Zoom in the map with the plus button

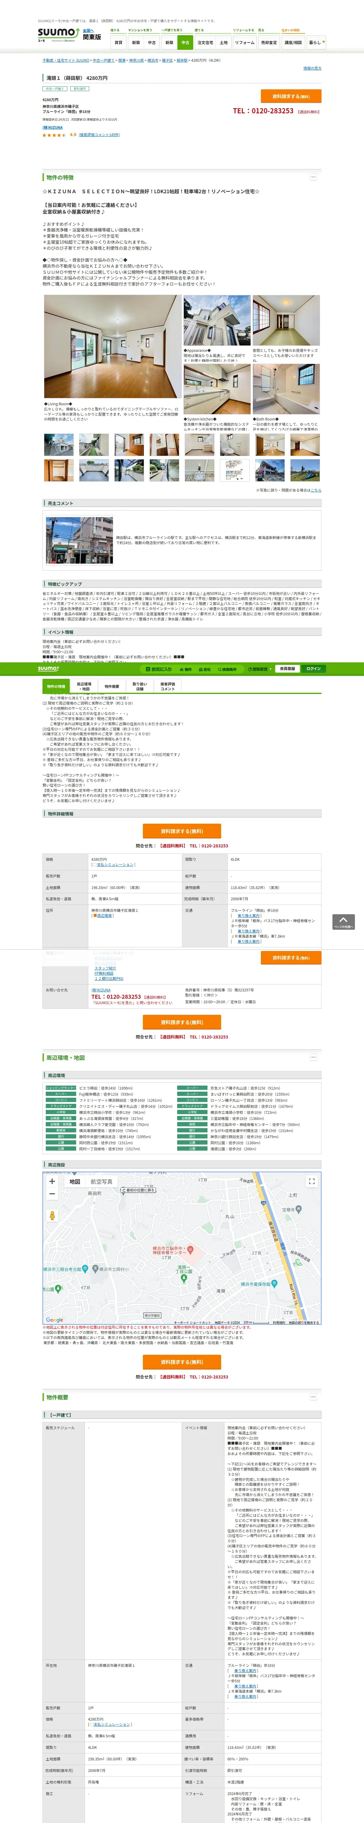[x=52, y=1181]
